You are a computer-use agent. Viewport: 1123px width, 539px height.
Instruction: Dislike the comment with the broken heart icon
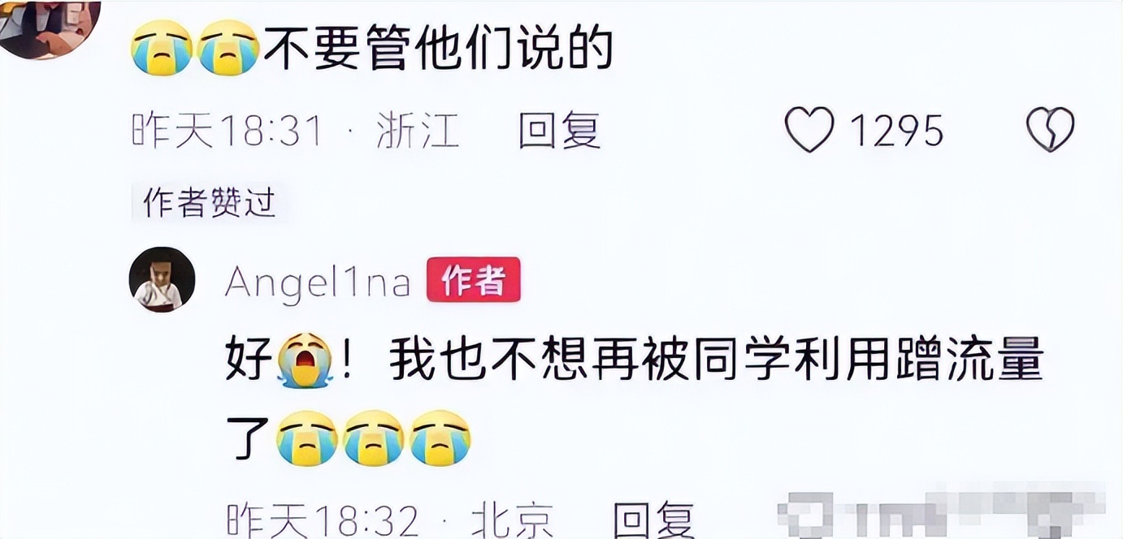(1051, 130)
